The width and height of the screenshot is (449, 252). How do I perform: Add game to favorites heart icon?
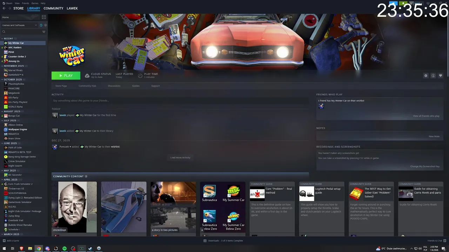[x=441, y=76]
